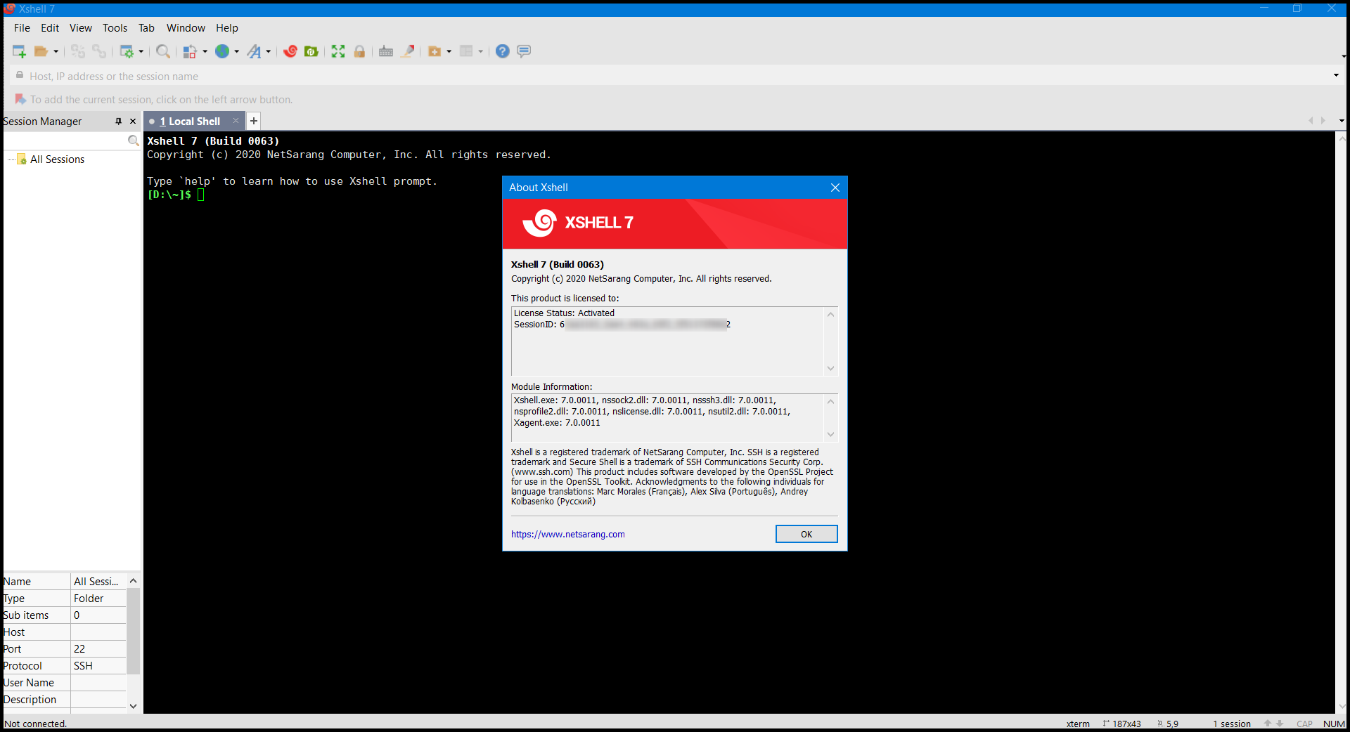Open the Window menu

point(186,28)
